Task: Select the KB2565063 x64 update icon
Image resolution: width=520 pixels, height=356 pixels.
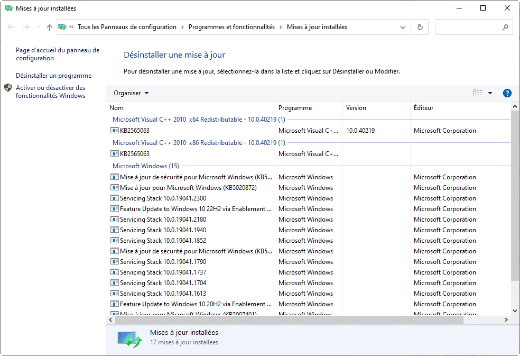Action: (x=115, y=131)
